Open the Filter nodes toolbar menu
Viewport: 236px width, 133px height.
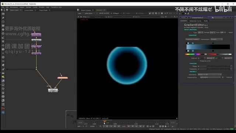3,34
